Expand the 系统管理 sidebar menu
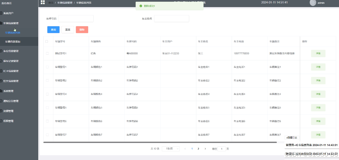The height and width of the screenshot is (160, 339). (x=19, y=91)
